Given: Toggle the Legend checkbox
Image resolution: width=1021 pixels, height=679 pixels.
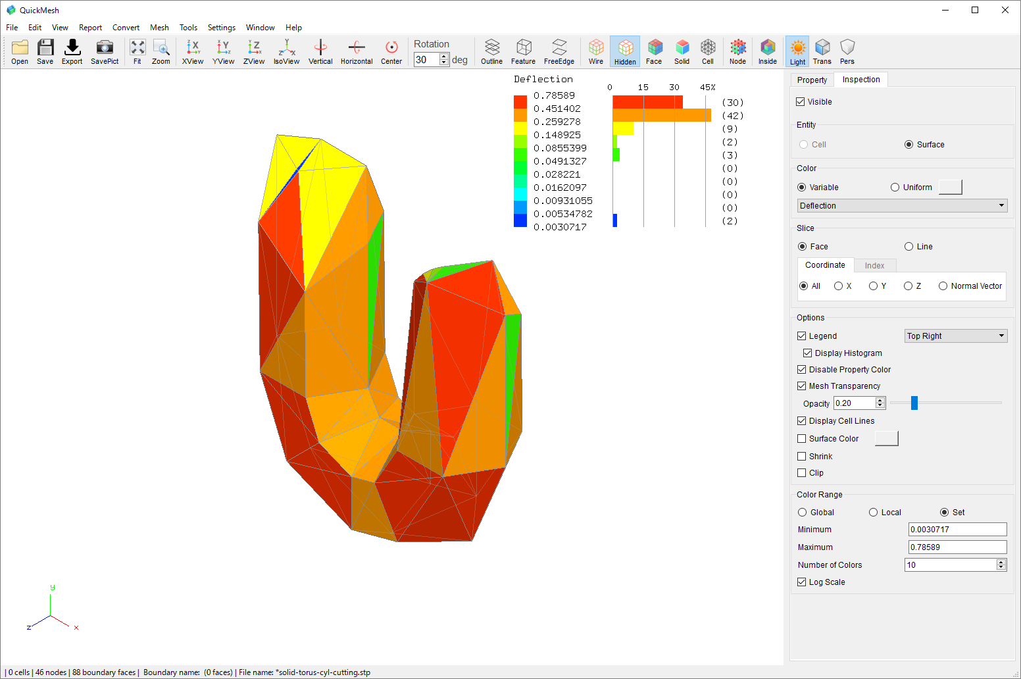Looking at the screenshot, I should 801,336.
